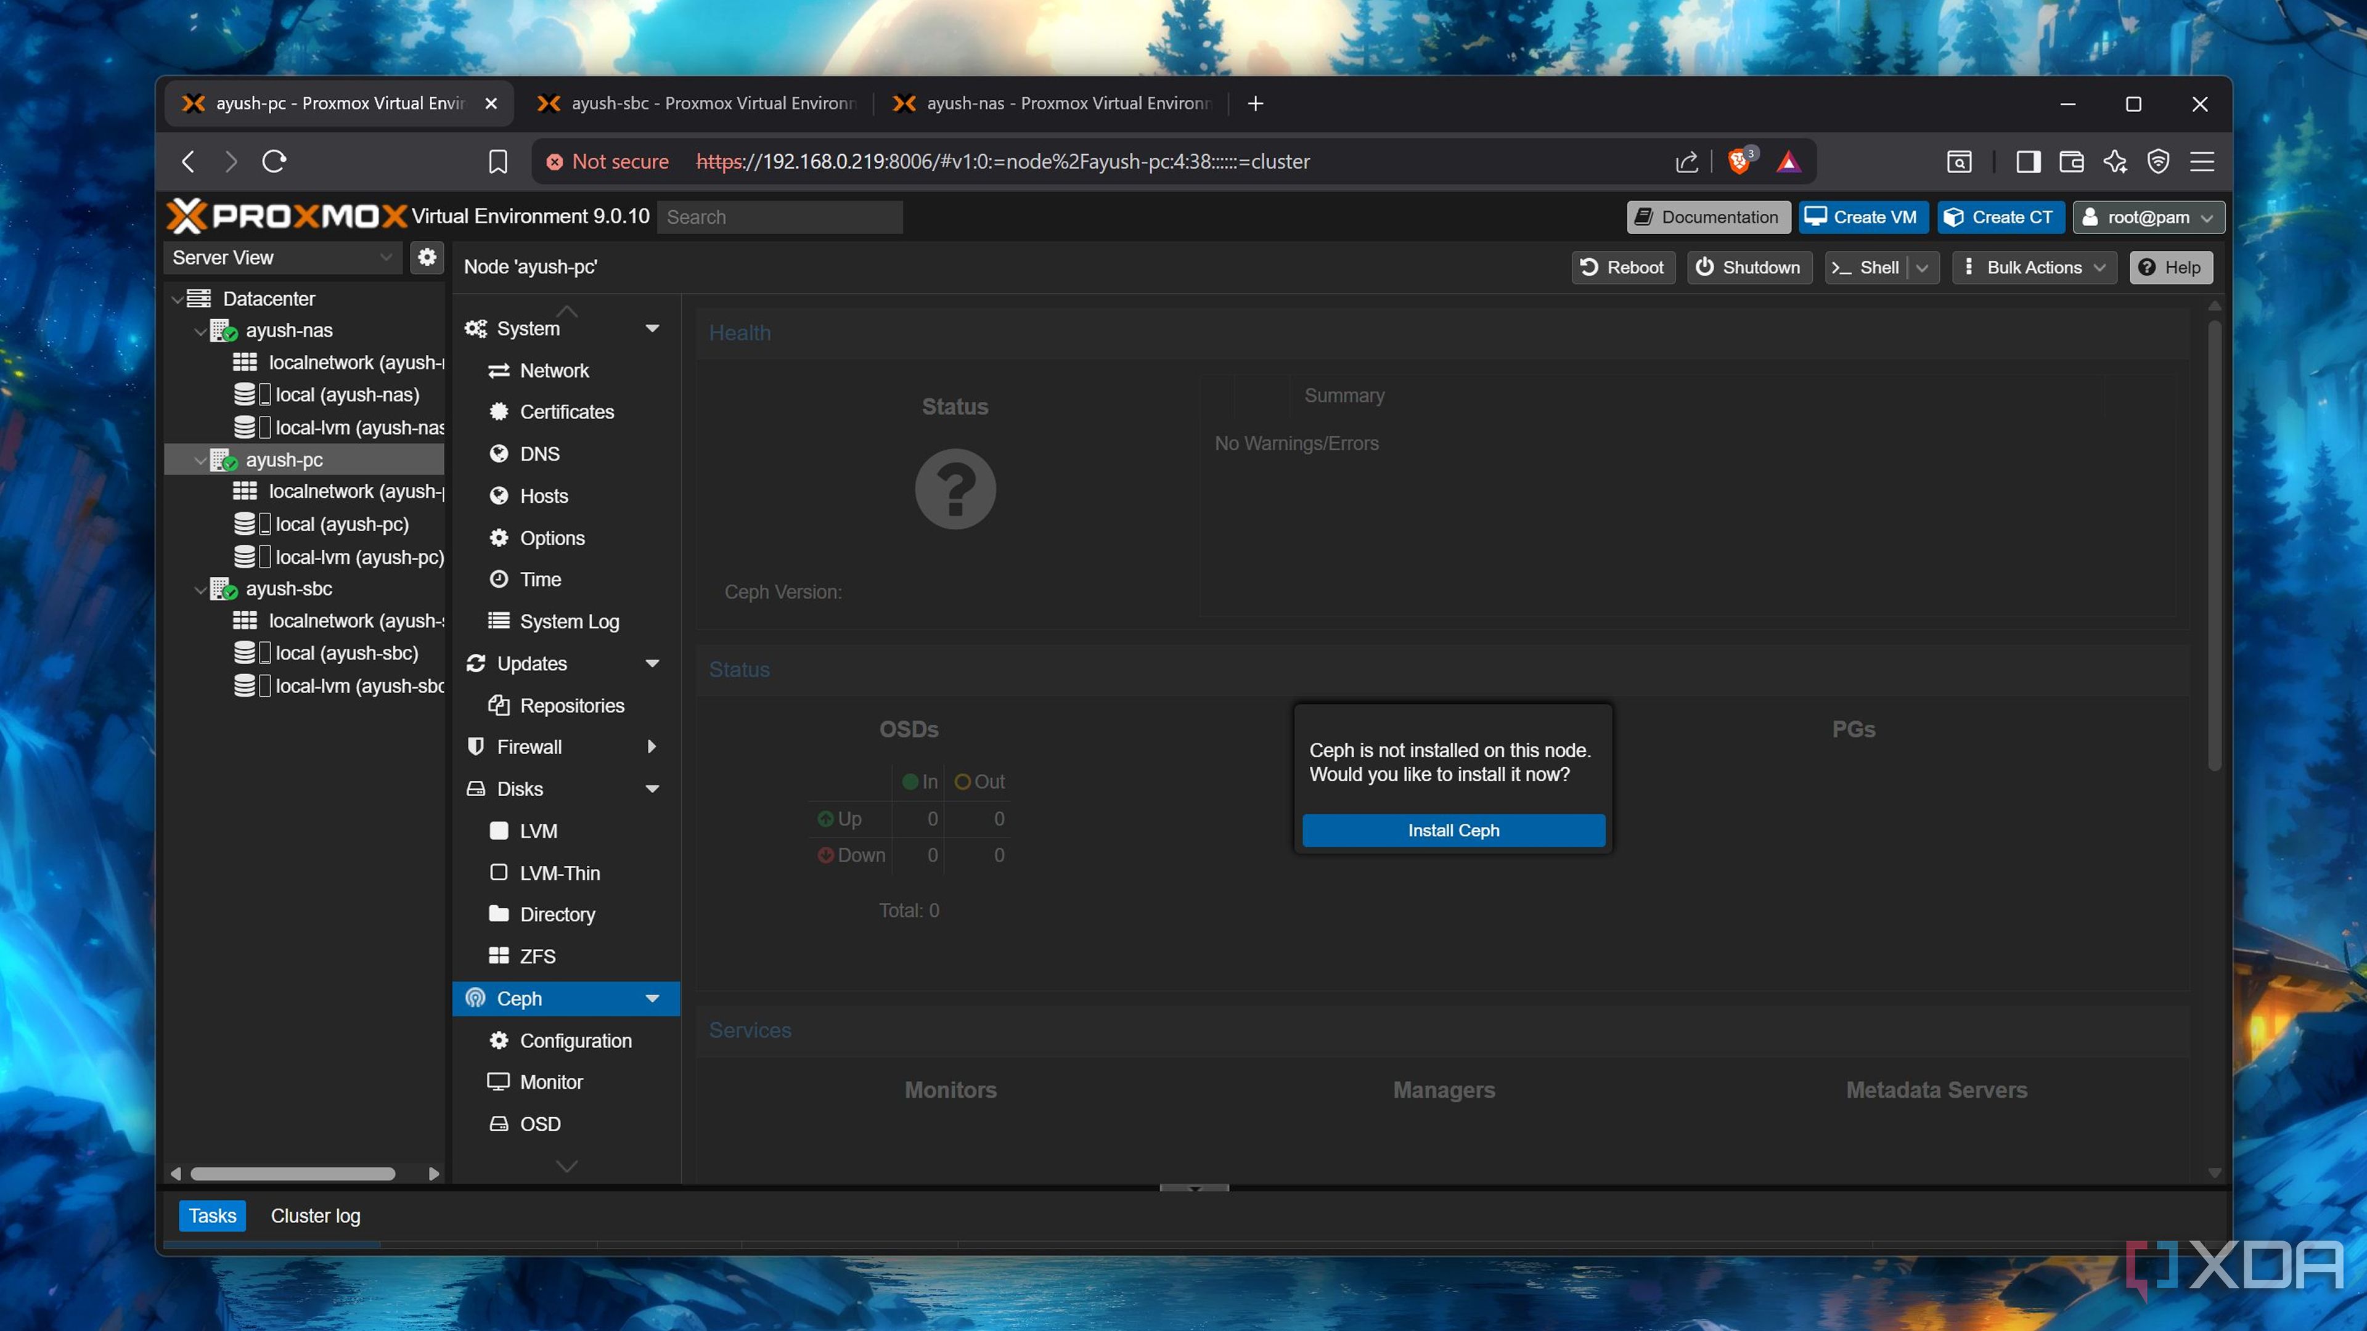Click the question mark Ceph status icon
This screenshot has width=2367, height=1331.
point(955,488)
